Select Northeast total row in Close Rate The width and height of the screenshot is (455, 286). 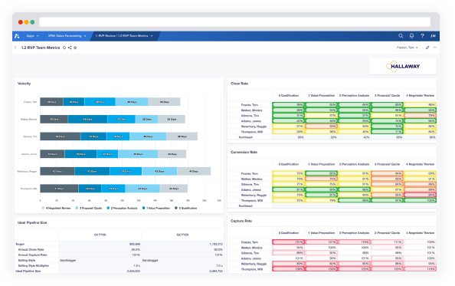(x=332, y=137)
